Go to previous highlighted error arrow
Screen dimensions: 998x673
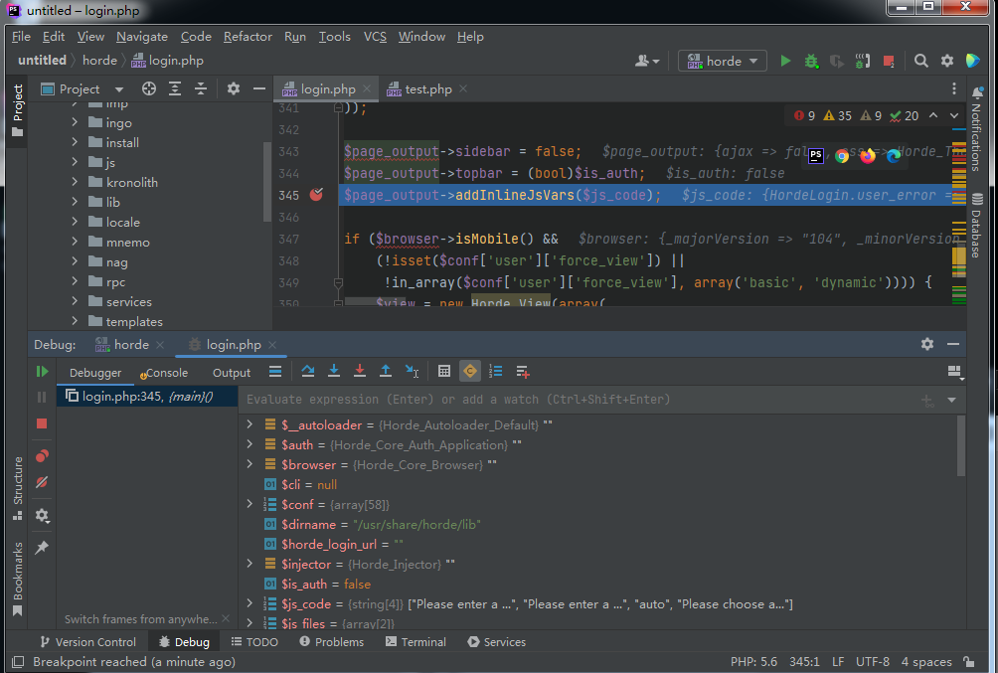[x=933, y=116]
